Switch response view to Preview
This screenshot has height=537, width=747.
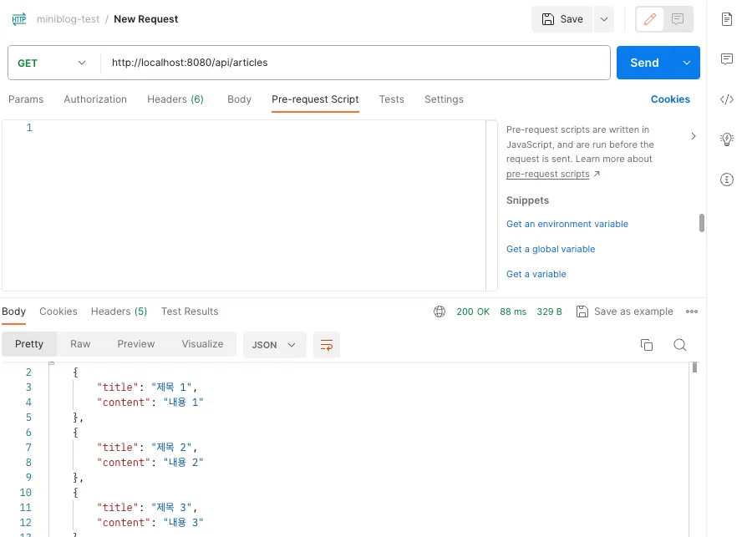coord(136,344)
